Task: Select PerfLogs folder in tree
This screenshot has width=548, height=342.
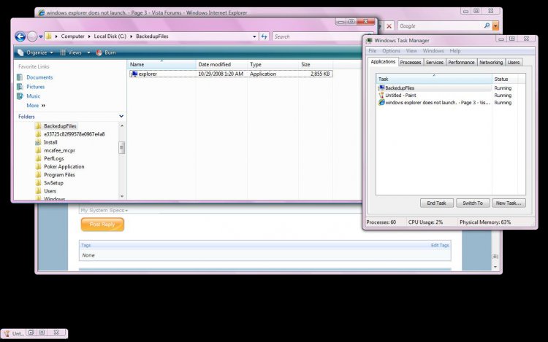Action: point(54,159)
